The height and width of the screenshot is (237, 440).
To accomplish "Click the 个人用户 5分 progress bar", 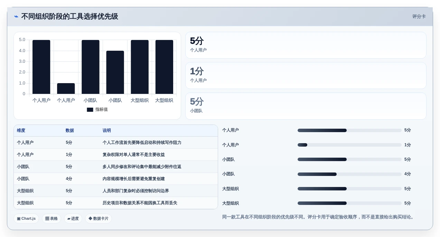I will (349, 130).
